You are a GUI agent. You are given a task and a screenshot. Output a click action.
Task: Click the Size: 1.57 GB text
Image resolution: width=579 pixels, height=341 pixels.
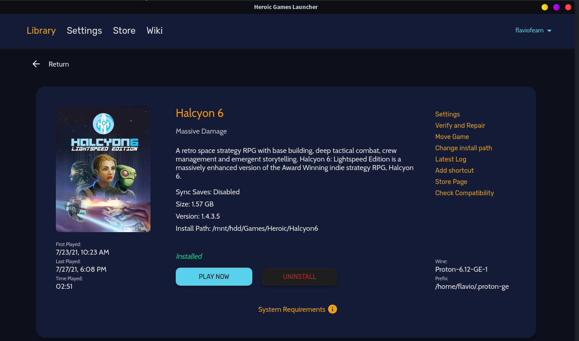tap(195, 204)
